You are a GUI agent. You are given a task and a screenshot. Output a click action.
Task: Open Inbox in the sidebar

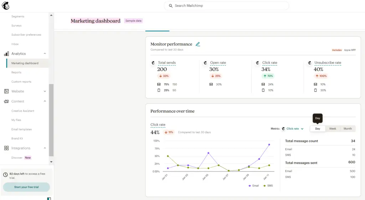(15, 44)
